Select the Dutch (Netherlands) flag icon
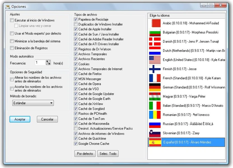 coord(155,50)
